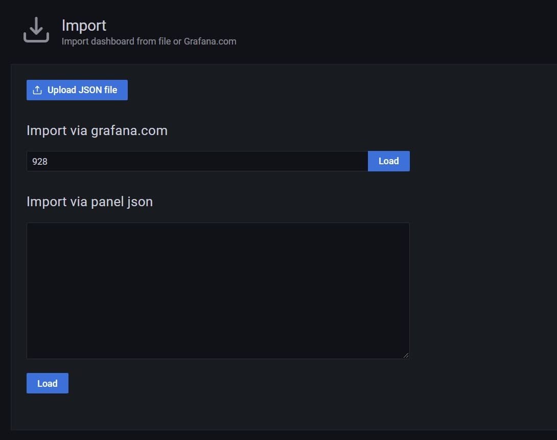Grab the resize handle of the json textarea

click(406, 355)
